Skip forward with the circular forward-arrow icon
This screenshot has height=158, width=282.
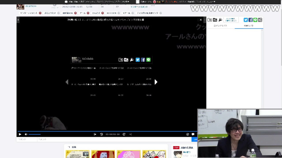[x=124, y=134]
